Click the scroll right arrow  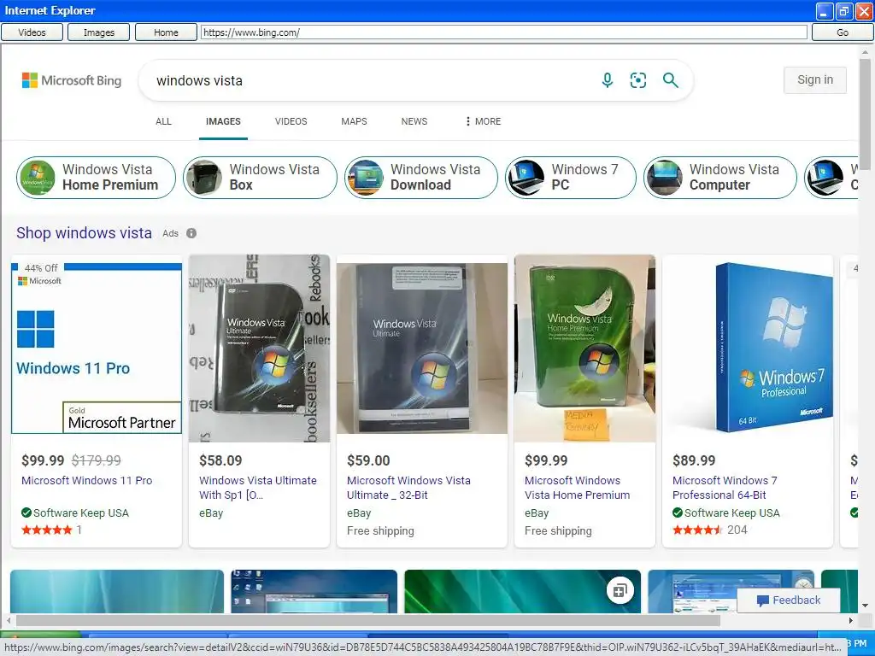tap(850, 620)
